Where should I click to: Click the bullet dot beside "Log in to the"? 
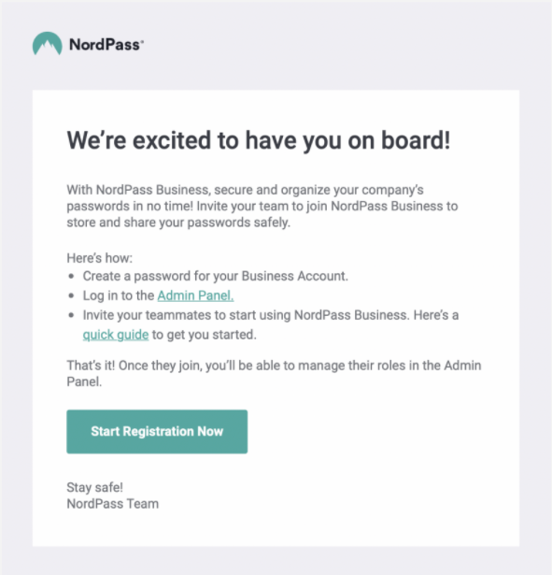pyautogui.click(x=71, y=295)
